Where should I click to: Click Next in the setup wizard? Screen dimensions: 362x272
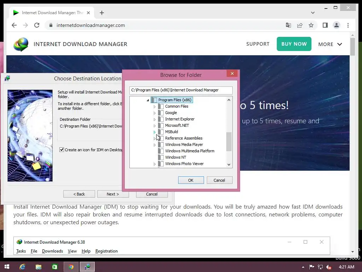click(x=113, y=194)
